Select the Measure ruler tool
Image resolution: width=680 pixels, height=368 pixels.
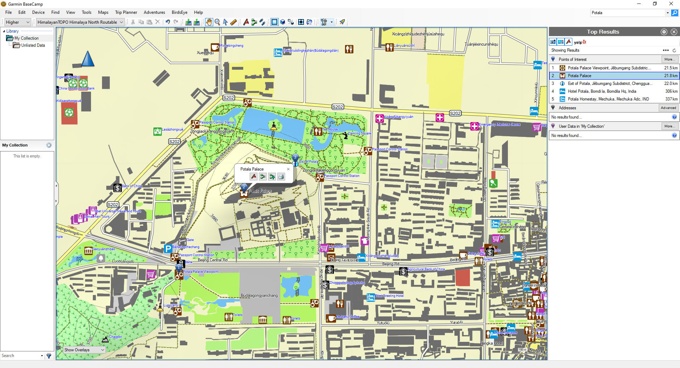coord(233,22)
